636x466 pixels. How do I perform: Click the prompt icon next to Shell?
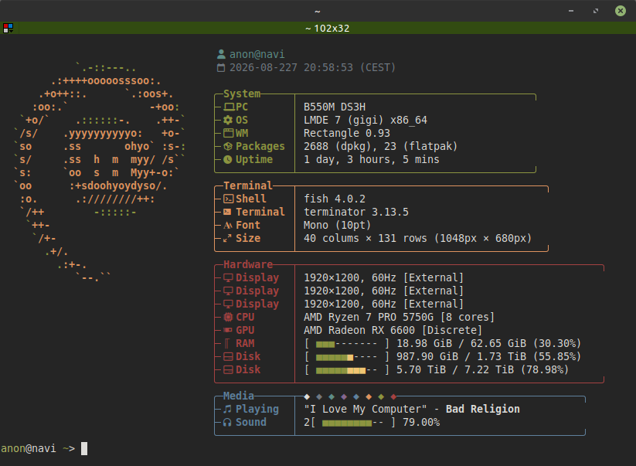click(x=229, y=199)
